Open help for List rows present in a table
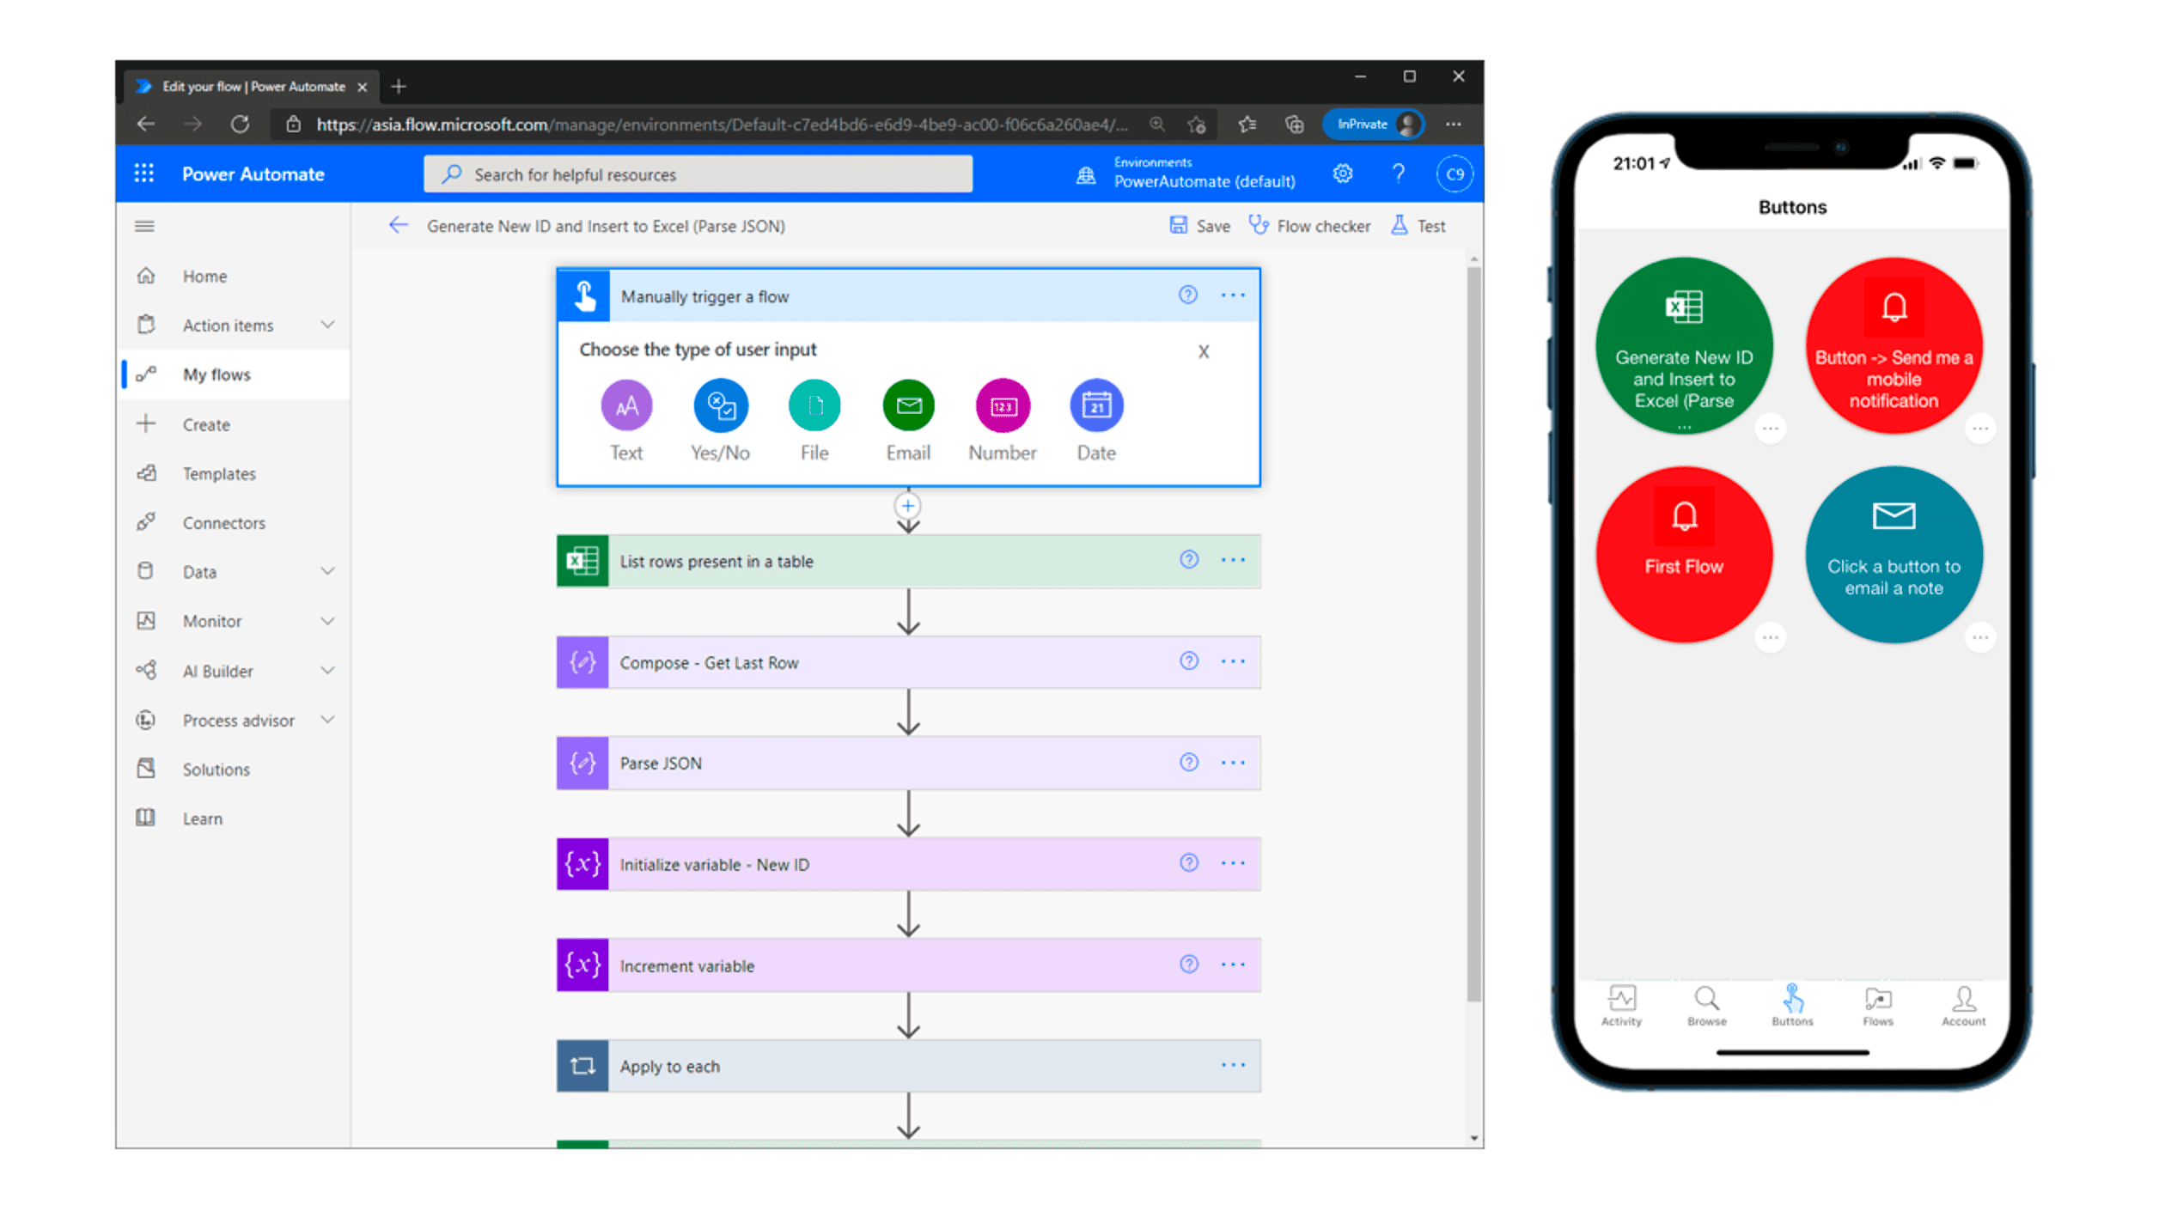The height and width of the screenshot is (1211, 2165). click(1189, 559)
